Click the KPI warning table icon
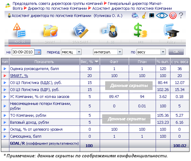The image size is (191, 161). click(x=19, y=30)
